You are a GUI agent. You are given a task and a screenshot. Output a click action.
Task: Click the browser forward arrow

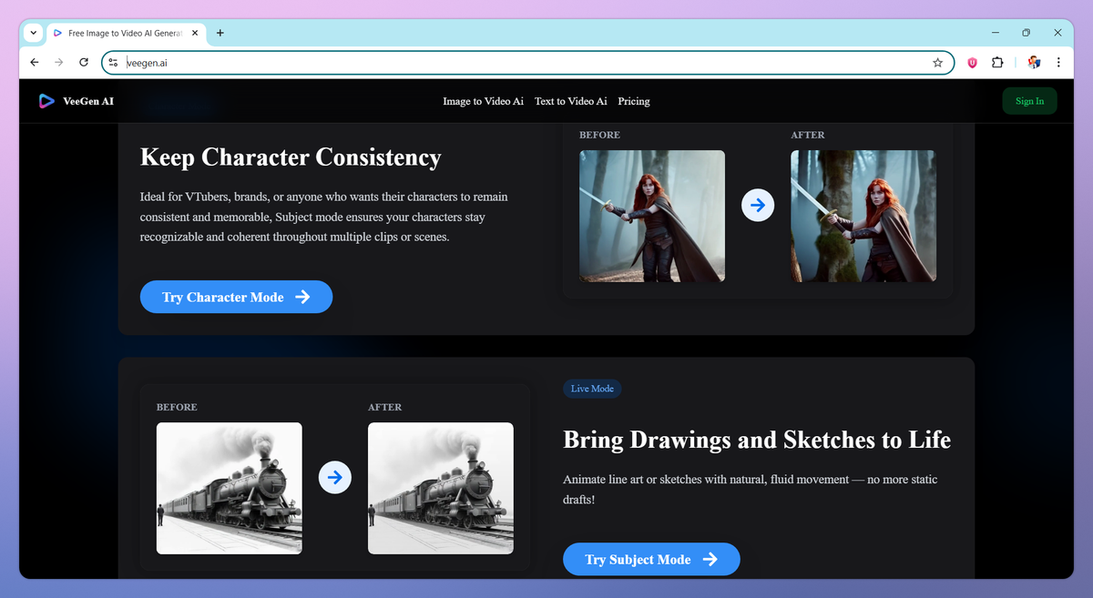click(59, 63)
